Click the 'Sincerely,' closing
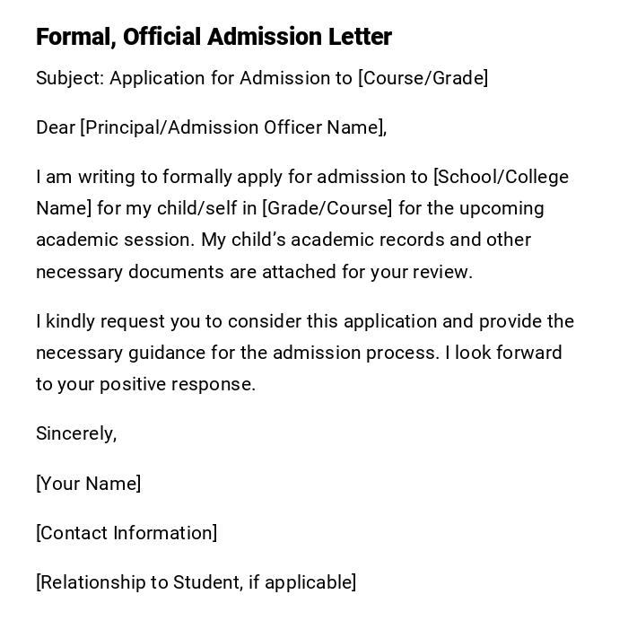Viewport: 628px width, 638px height. [76, 433]
